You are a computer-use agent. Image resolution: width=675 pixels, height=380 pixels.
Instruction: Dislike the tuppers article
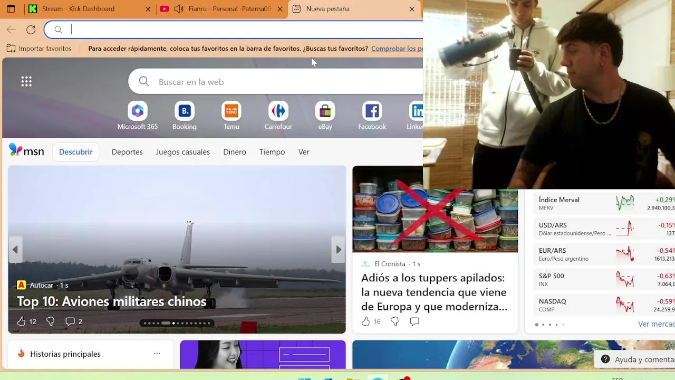394,321
